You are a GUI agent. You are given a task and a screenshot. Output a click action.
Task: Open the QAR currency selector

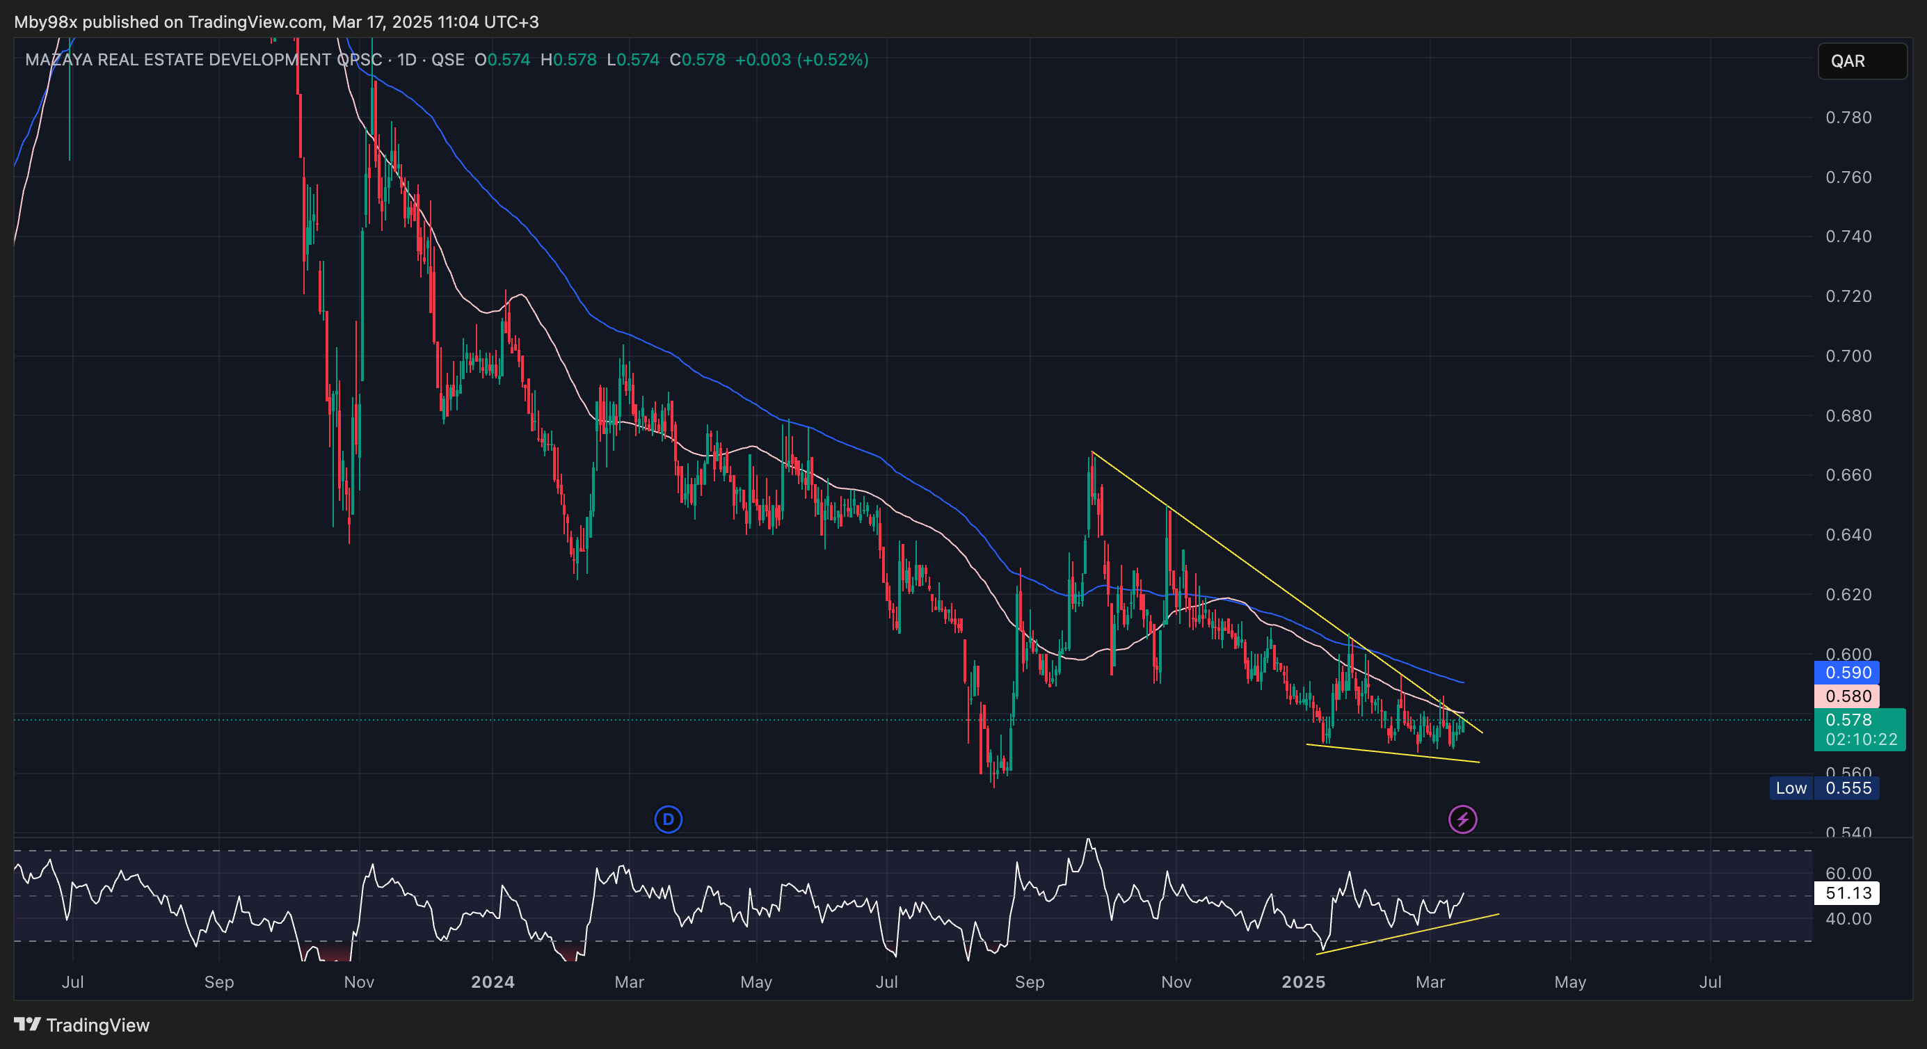(x=1862, y=61)
